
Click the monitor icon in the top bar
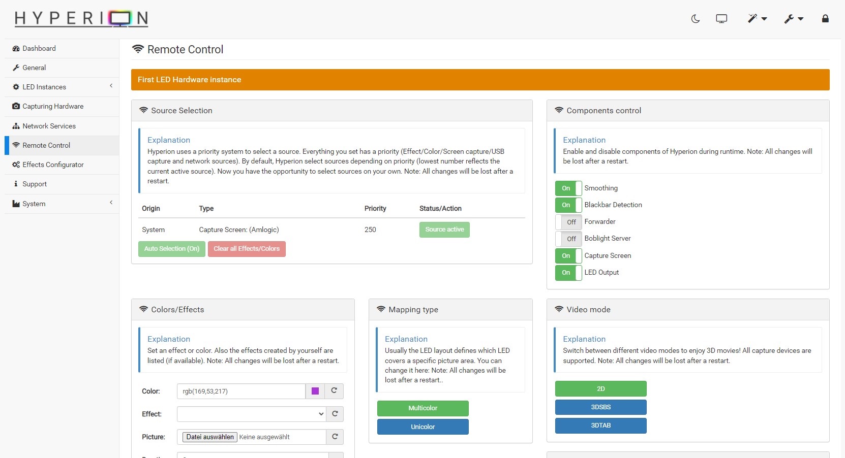[x=721, y=19]
